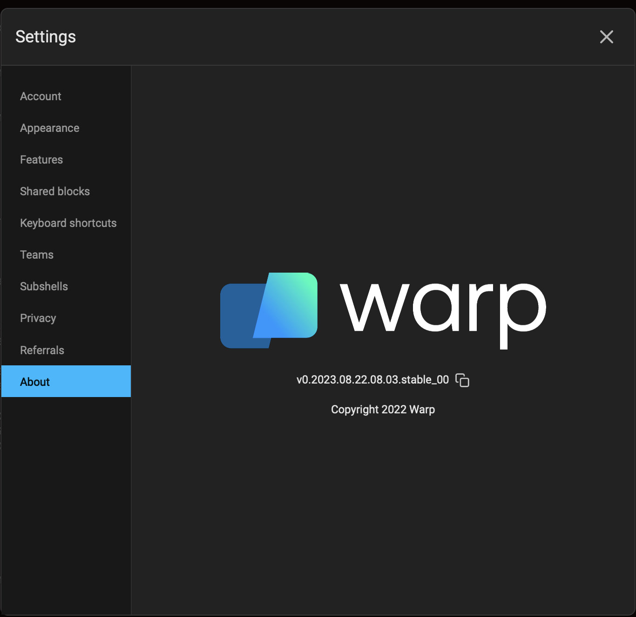Open the Shared blocks settings

[55, 191]
